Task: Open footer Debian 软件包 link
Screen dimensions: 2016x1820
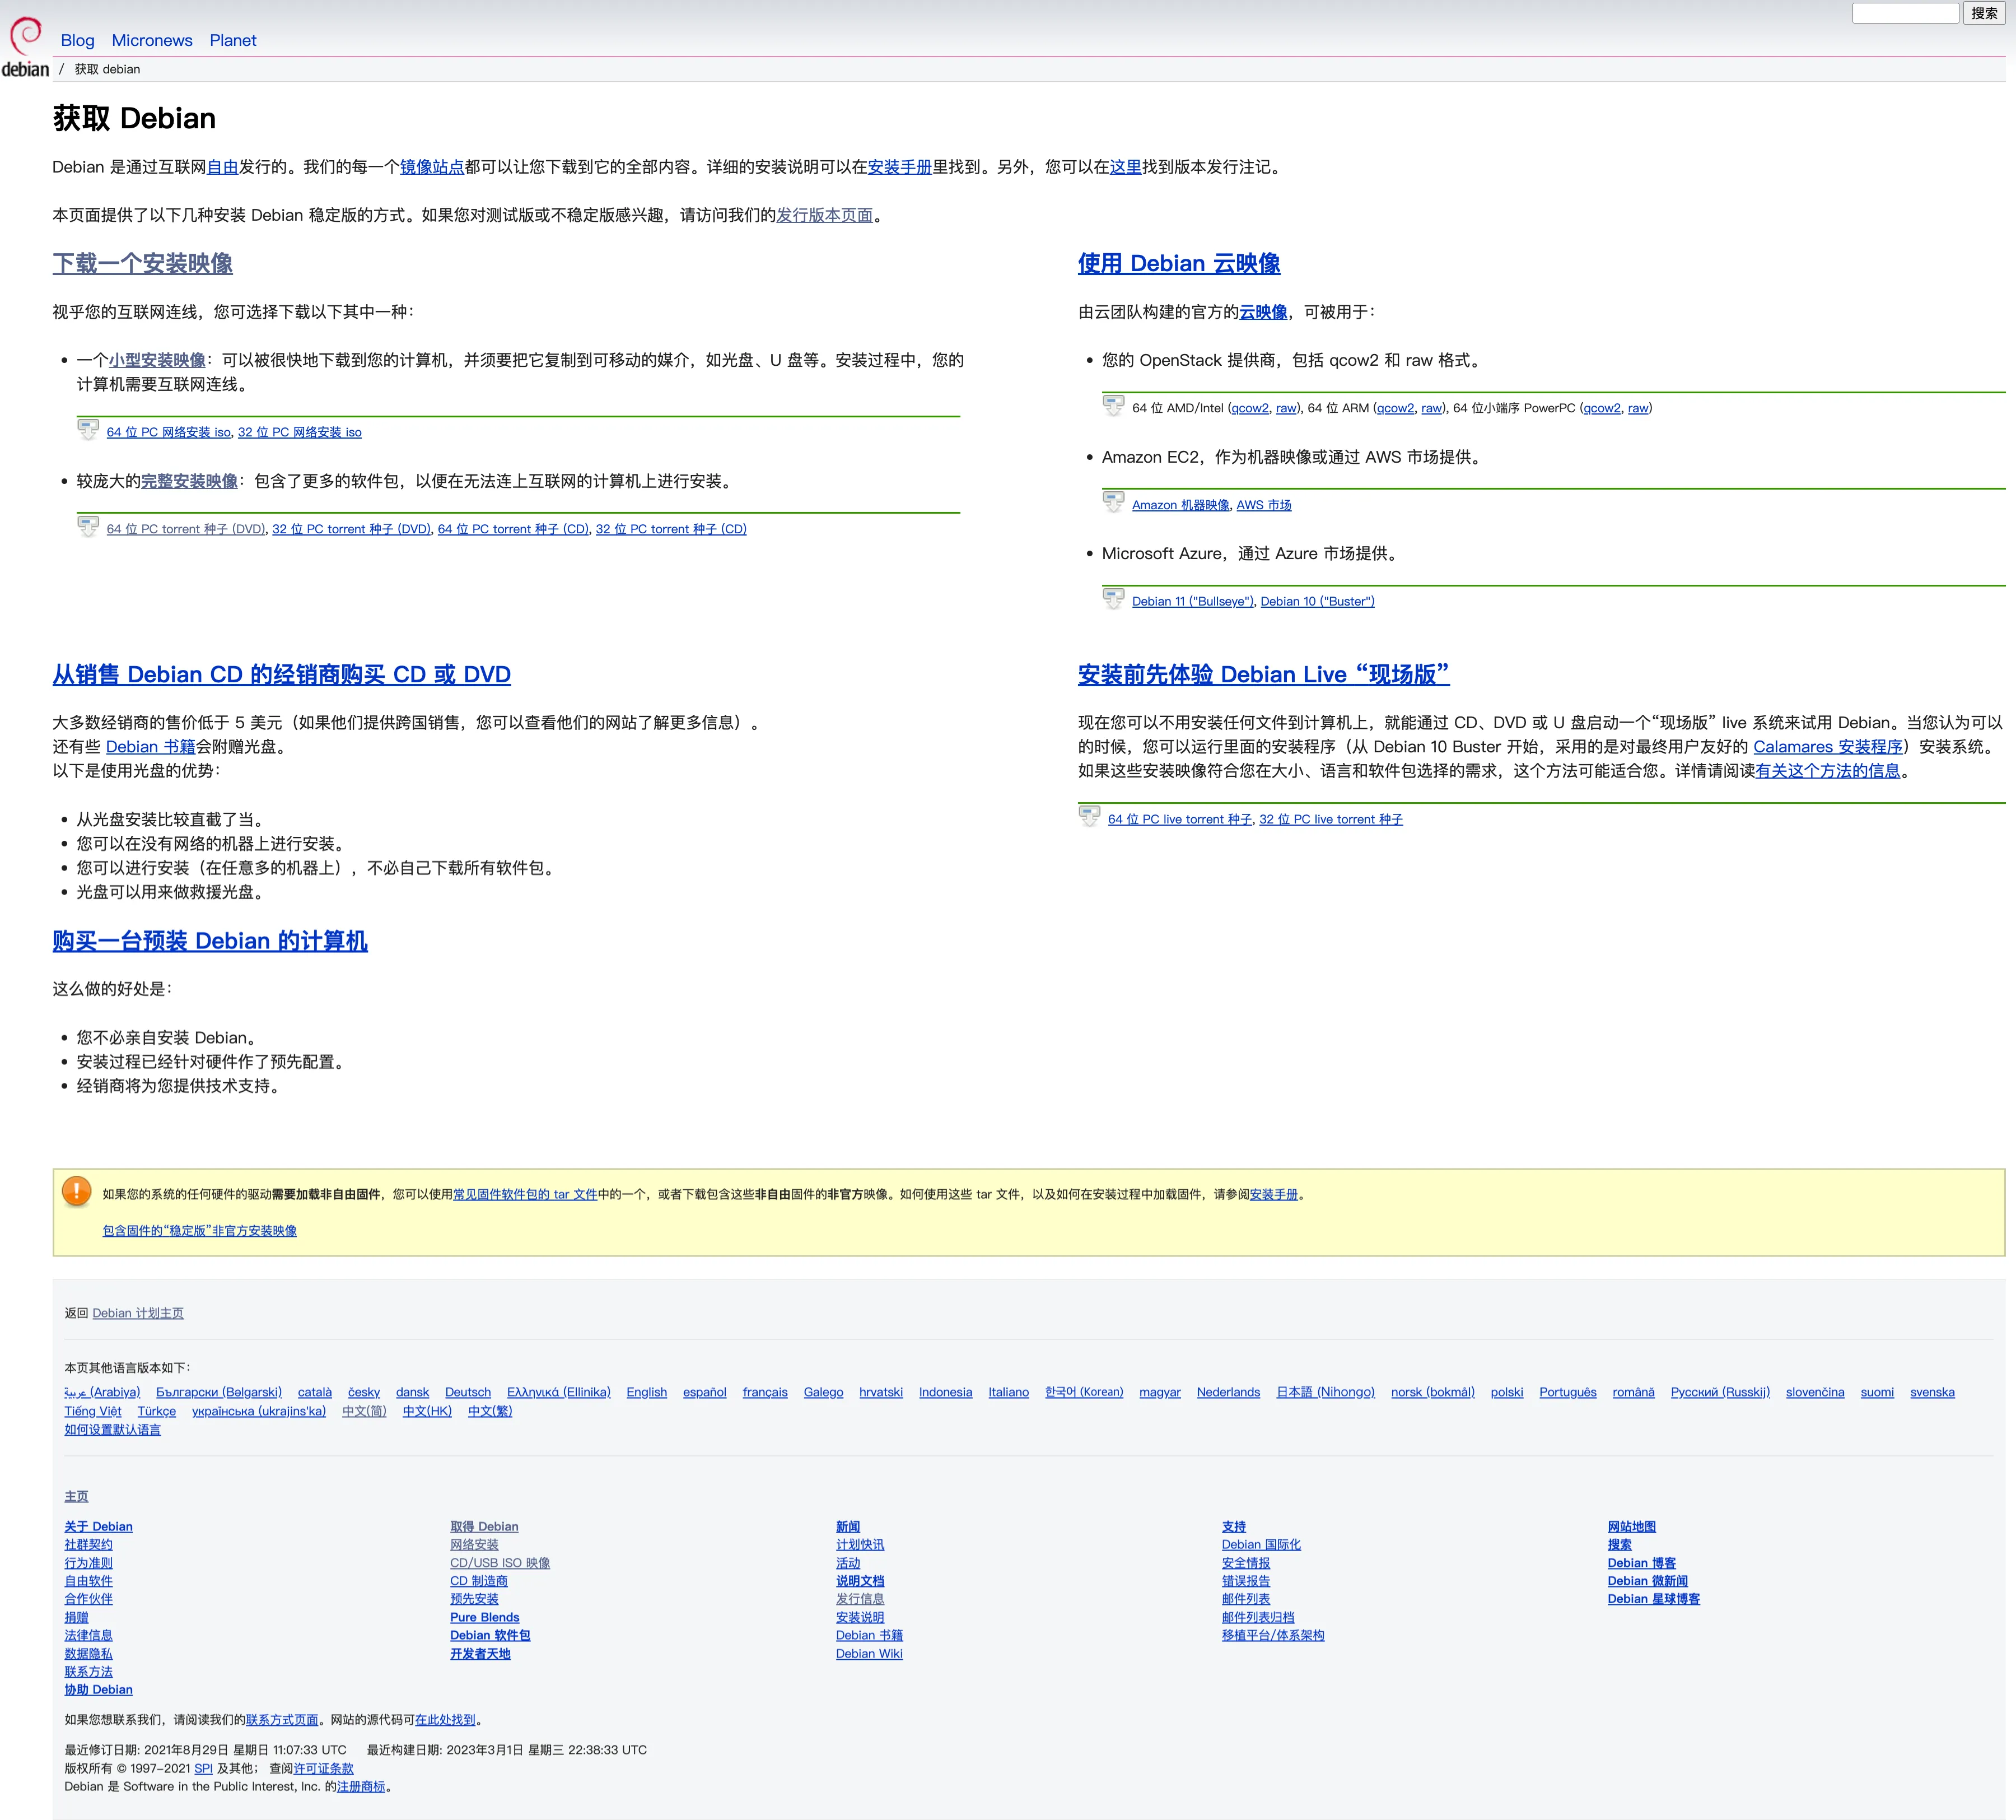Action: point(490,1635)
